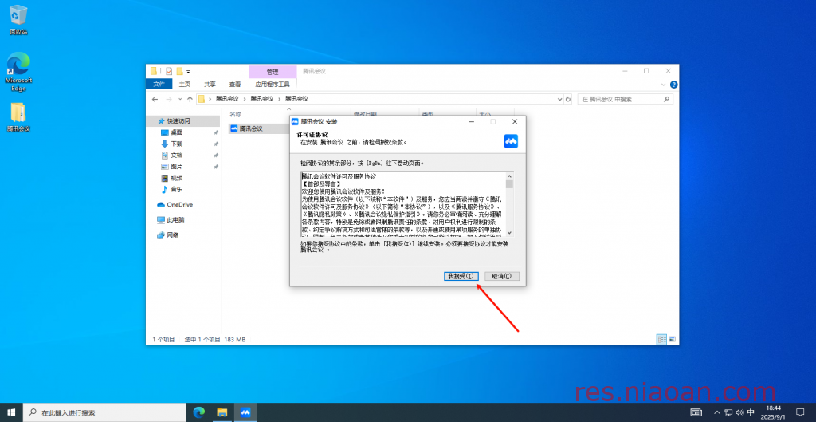Open customize quick access toolbar dropdown
Screen dimensions: 816x422
pyautogui.click(x=188, y=71)
